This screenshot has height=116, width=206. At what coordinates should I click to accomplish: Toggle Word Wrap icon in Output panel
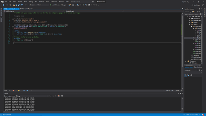point(62,96)
